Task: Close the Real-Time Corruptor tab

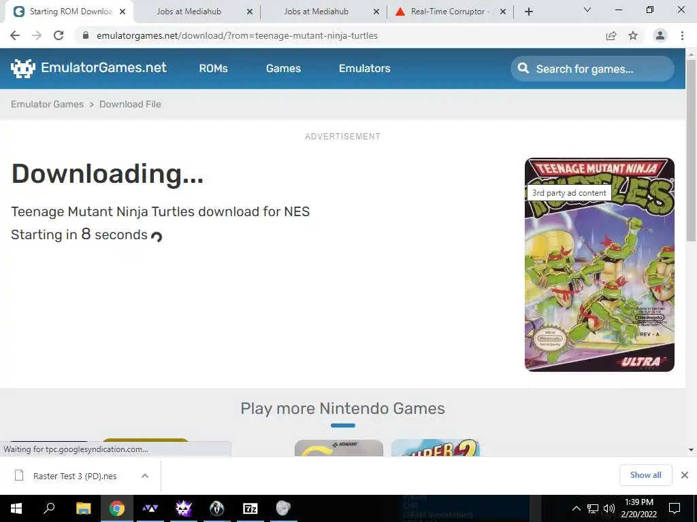Action: 503,12
